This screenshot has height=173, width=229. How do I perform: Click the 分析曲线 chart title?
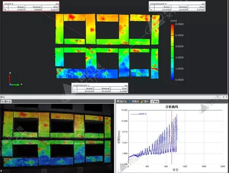(x=171, y=107)
